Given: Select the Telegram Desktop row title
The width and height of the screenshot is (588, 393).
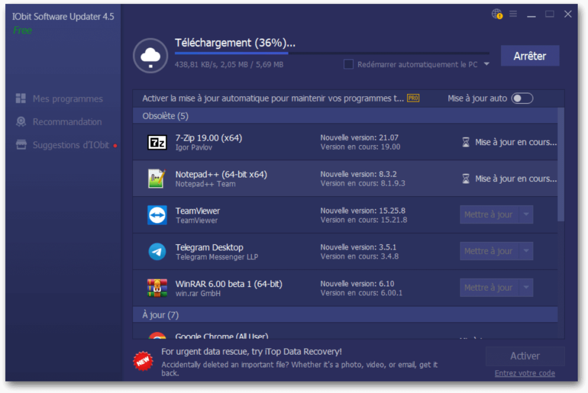Looking at the screenshot, I should click(x=209, y=247).
